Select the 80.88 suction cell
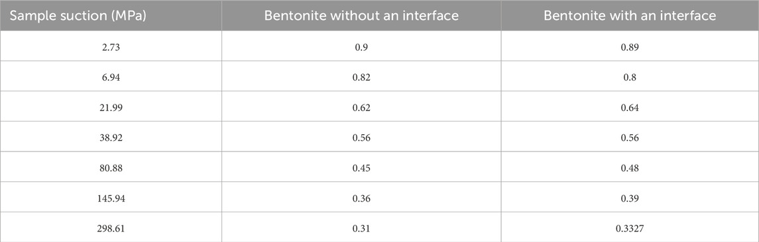The width and height of the screenshot is (759, 242). [x=111, y=167]
